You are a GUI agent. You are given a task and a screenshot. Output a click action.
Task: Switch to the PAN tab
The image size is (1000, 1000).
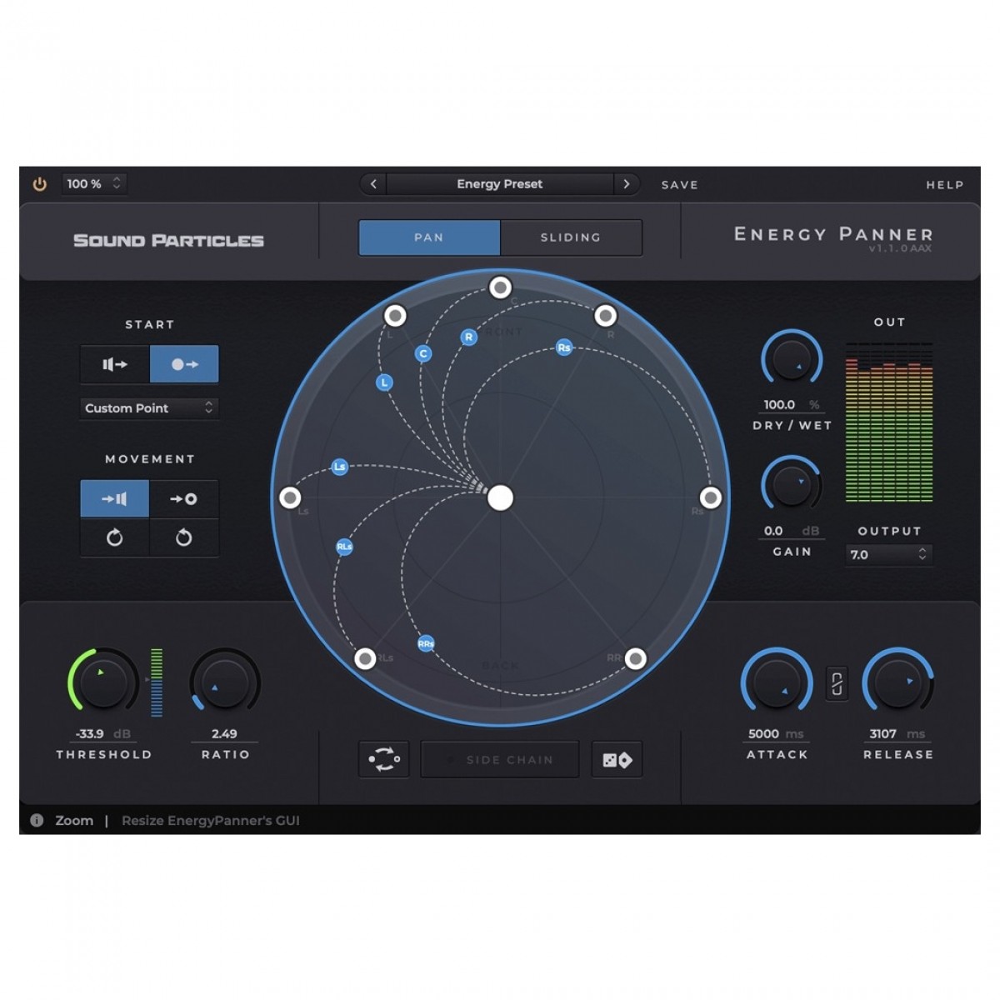(429, 237)
